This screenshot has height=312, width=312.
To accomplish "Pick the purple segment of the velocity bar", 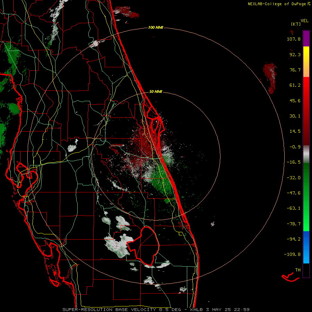I will (306, 38).
